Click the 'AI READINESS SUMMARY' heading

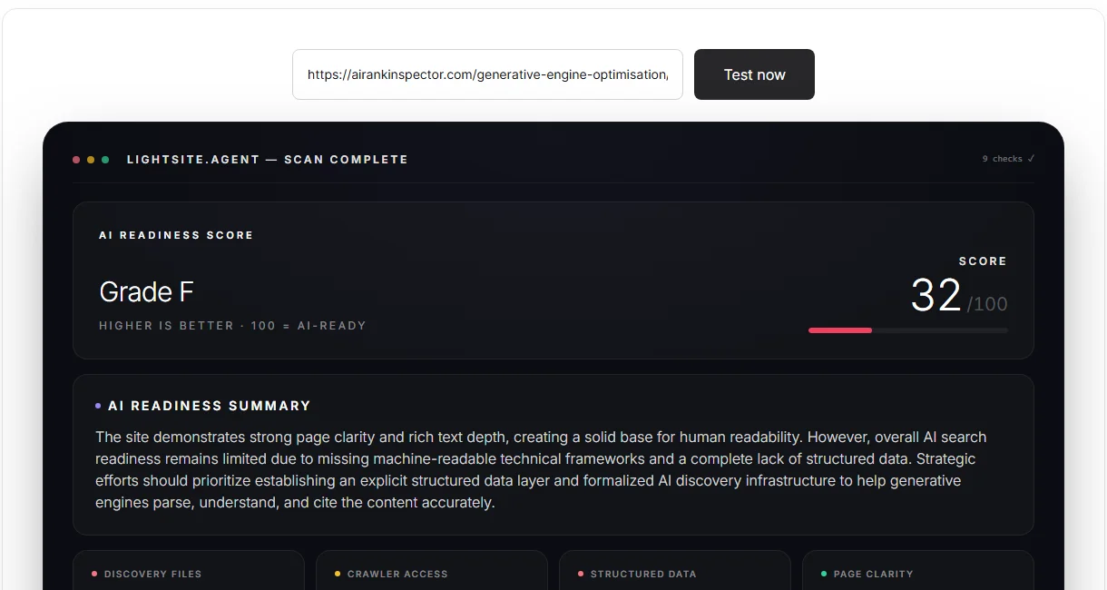click(209, 406)
